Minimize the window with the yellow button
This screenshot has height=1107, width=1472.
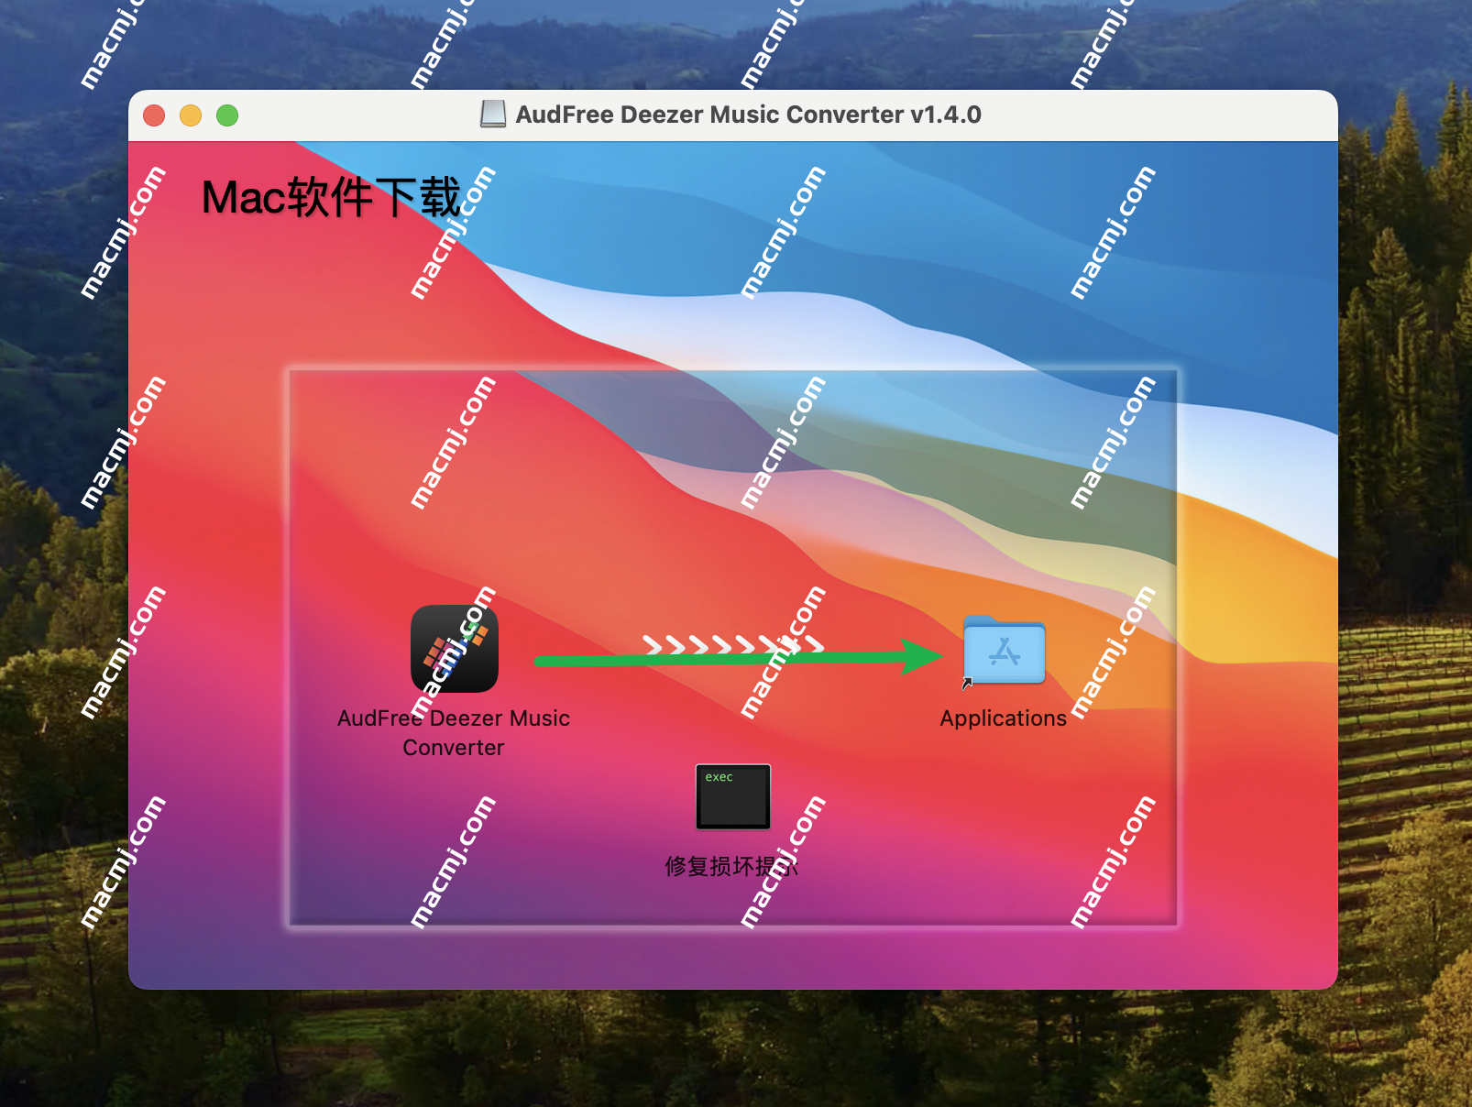(191, 115)
